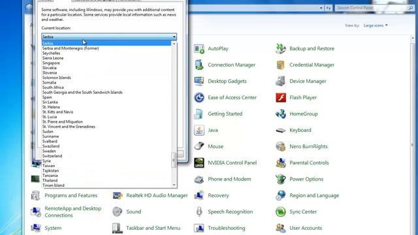Viewport: 418px width, 235px height.
Task: Select Solomon Islands in the location list
Action: [x=106, y=78]
